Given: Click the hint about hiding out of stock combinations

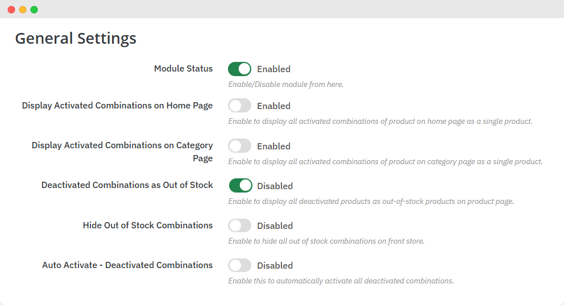Looking at the screenshot, I should [x=326, y=241].
